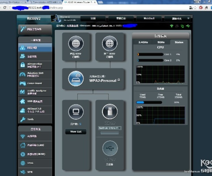The height and width of the screenshot is (176, 212).
Task: Open the Traffic Analyzer chart icon
Action: pos(23,92)
